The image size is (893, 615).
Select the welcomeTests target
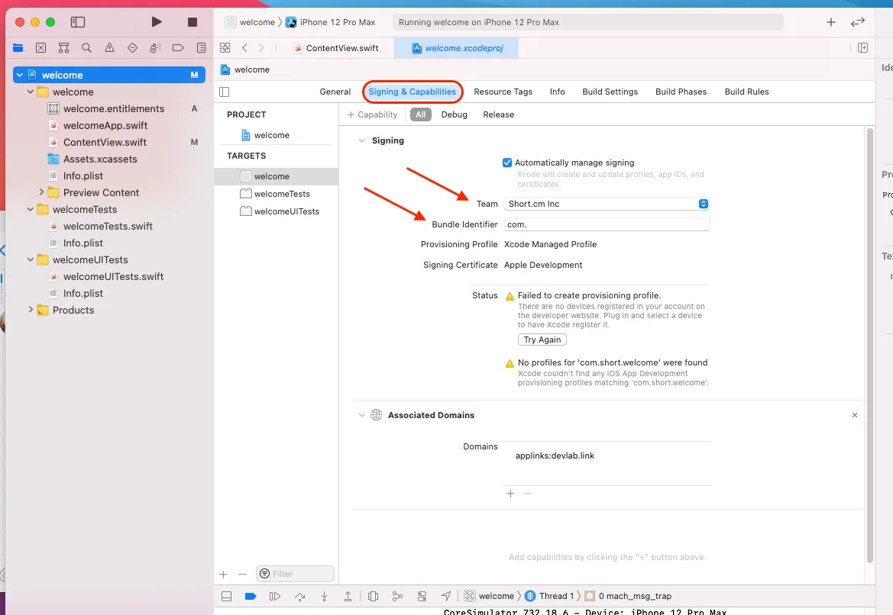pyautogui.click(x=276, y=194)
